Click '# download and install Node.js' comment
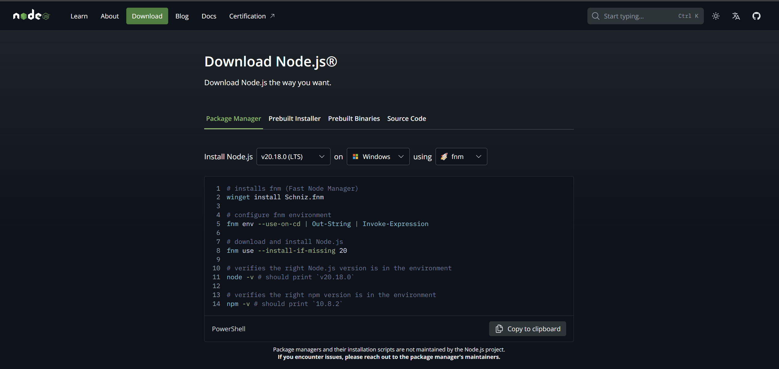The width and height of the screenshot is (779, 369). (x=285, y=242)
